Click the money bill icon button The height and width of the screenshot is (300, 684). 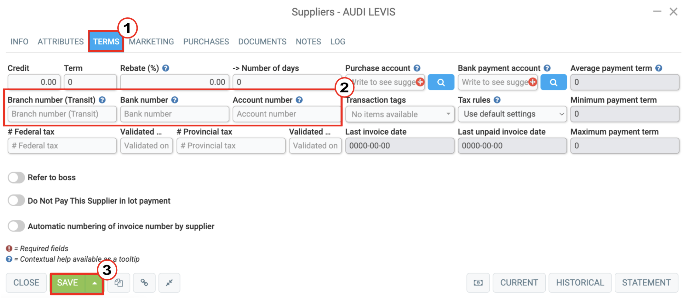tap(478, 283)
